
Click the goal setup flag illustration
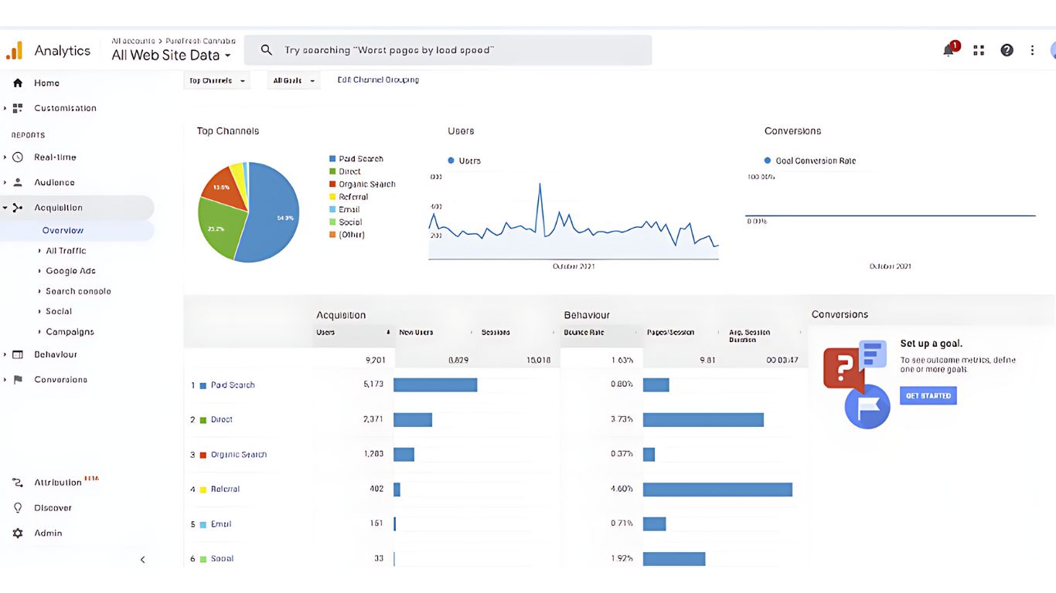867,407
